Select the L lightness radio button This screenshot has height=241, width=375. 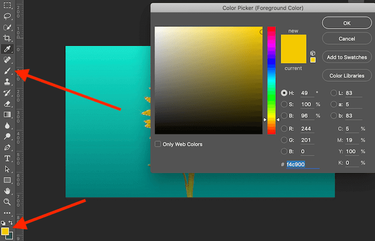coord(335,93)
